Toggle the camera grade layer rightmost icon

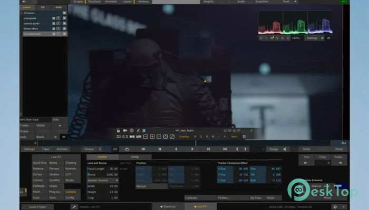tap(64, 24)
